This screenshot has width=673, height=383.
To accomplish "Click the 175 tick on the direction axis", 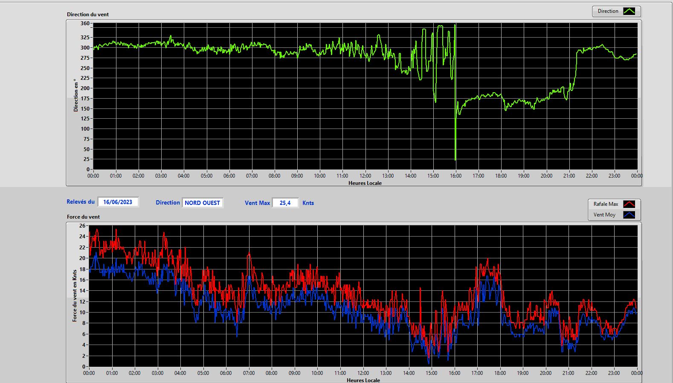I will (x=85, y=99).
